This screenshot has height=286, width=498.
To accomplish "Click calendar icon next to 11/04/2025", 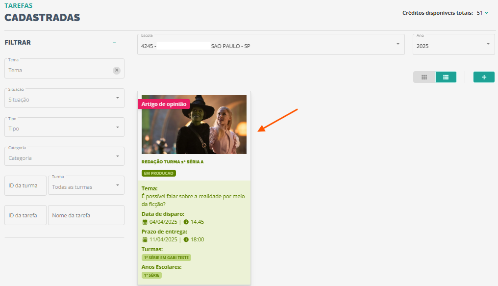I will point(145,239).
